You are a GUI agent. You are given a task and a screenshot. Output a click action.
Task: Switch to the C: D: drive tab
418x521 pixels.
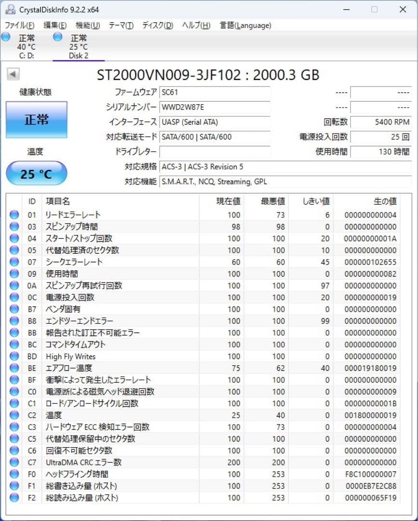(27, 45)
